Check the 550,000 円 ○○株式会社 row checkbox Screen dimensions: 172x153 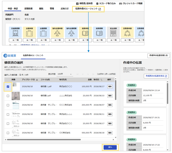pos(8,133)
